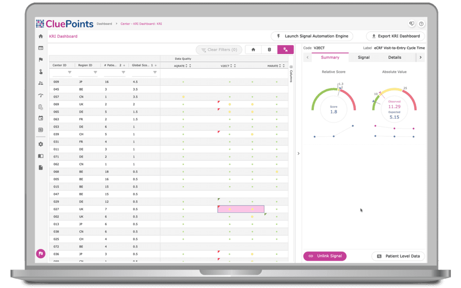Select the flag icon in the left sidebar
Screen dimensions: 461x288
pyautogui.click(x=40, y=59)
